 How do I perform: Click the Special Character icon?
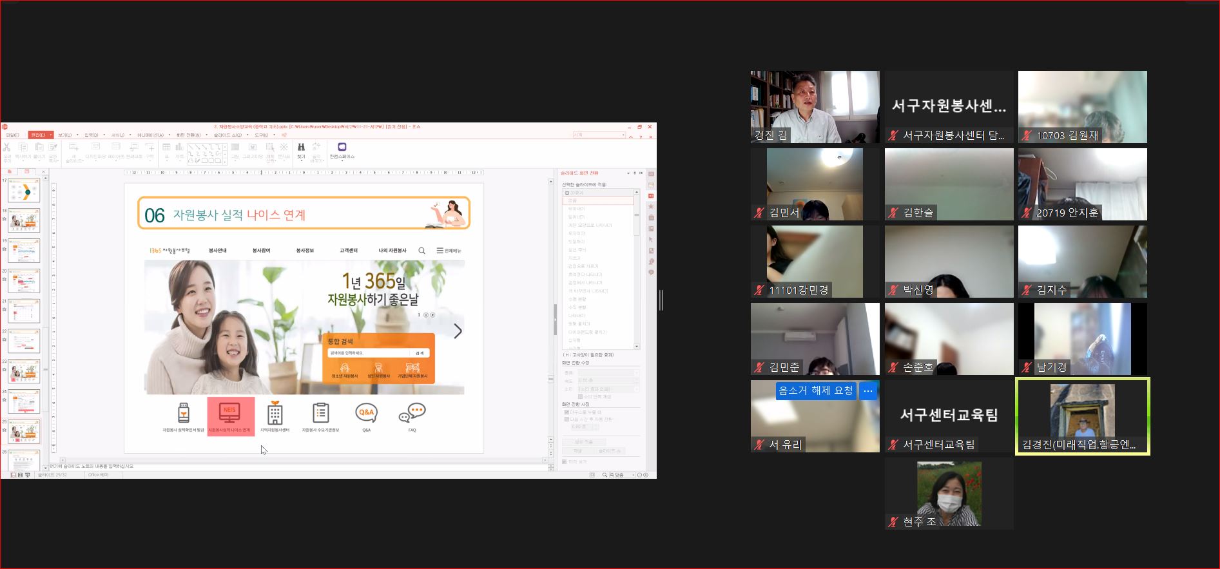(x=284, y=147)
